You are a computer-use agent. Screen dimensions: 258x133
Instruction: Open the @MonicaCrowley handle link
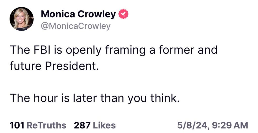[75, 26]
